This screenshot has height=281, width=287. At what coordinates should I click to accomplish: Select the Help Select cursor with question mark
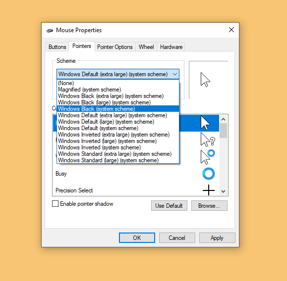click(x=208, y=140)
